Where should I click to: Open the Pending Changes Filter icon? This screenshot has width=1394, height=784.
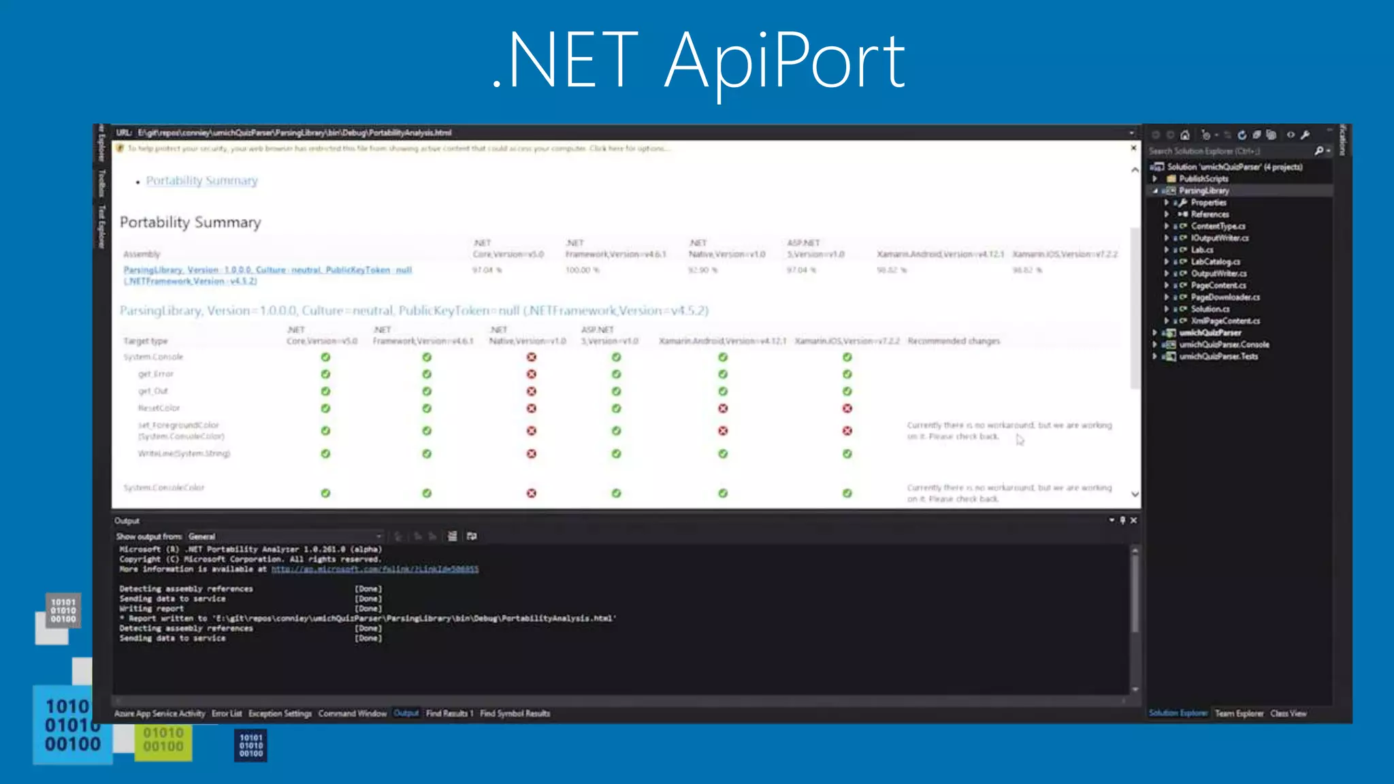(x=1206, y=135)
